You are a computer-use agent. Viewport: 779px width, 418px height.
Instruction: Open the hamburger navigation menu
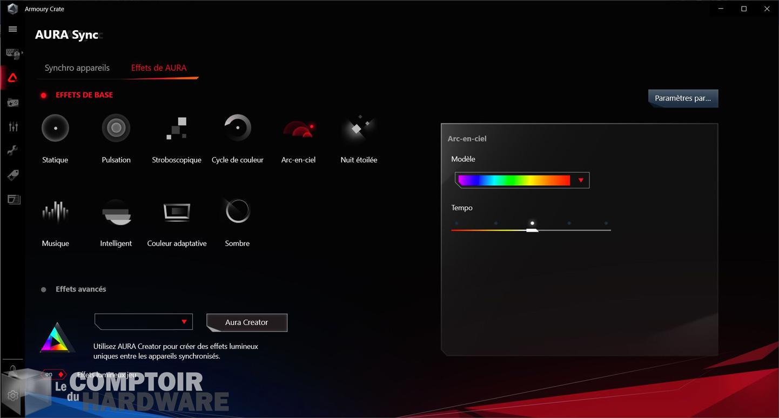13,29
